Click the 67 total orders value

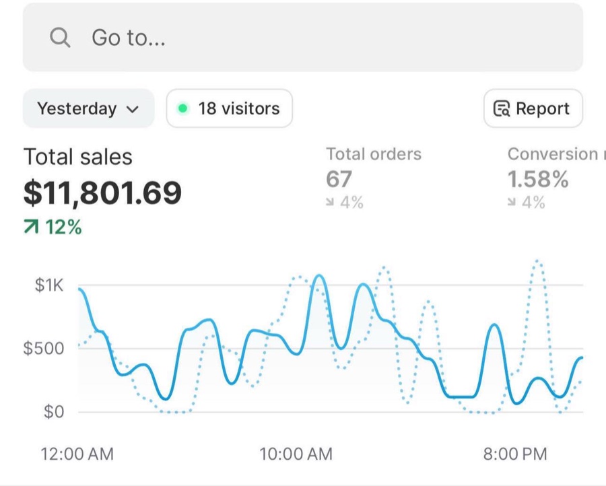tap(339, 179)
